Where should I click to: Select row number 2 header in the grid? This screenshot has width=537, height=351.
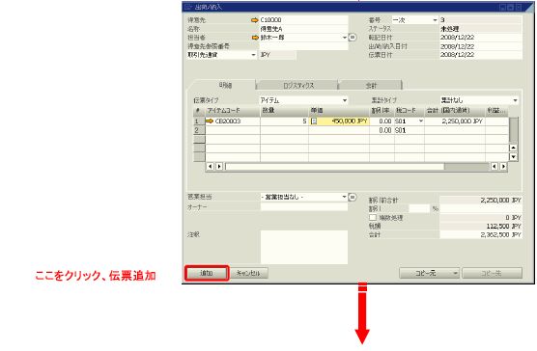[199, 130]
